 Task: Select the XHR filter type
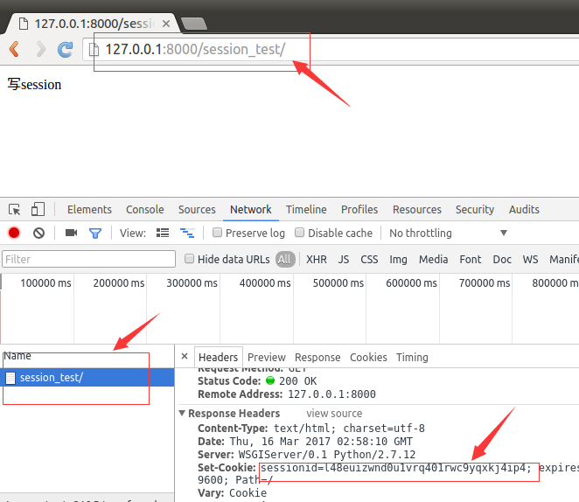tap(316, 260)
